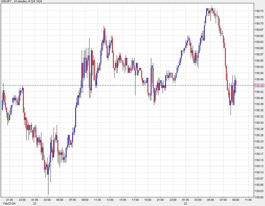Screen dimensions: 265x206
Task: Click the 150.60 price axis label
Action: (x=259, y=48)
